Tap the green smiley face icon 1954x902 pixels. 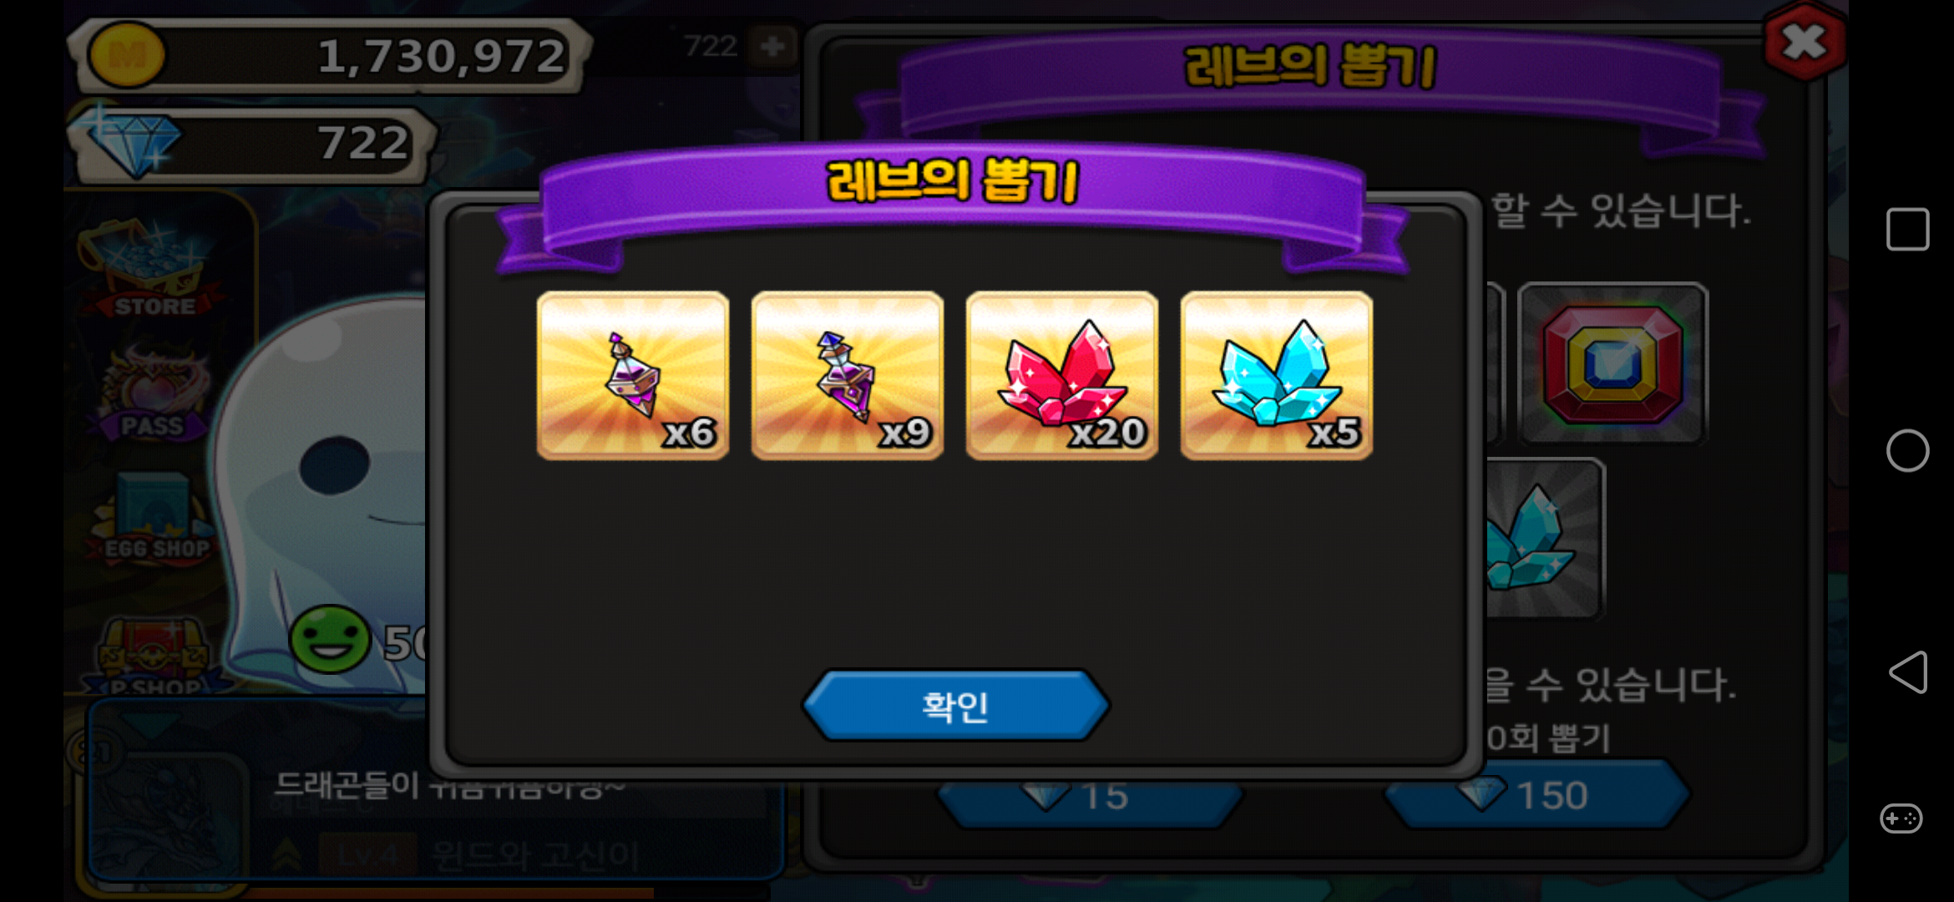(x=330, y=640)
